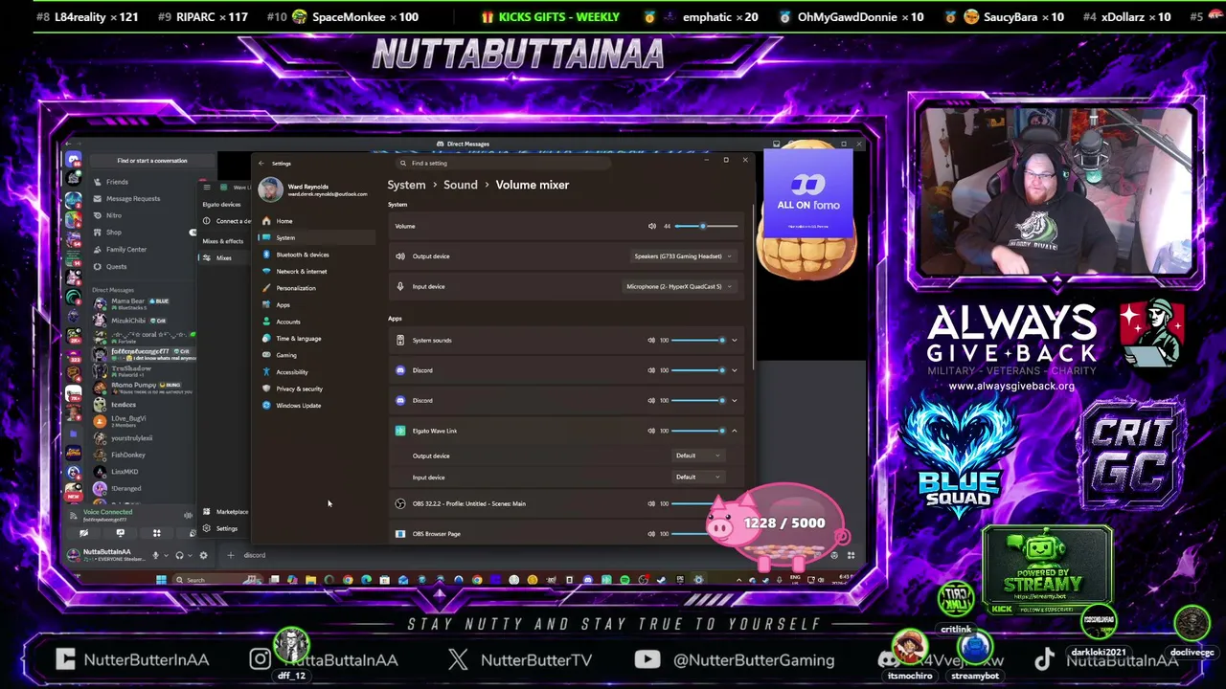Toggle Discord headphone deafen
The image size is (1226, 689).
point(178,555)
